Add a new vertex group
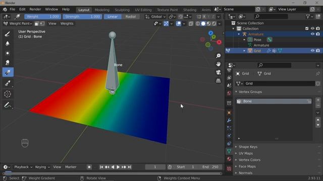 click(318, 100)
